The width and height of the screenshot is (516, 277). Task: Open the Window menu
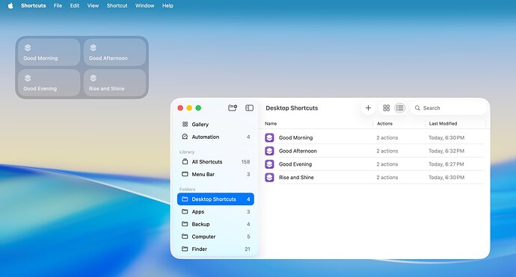pos(145,5)
